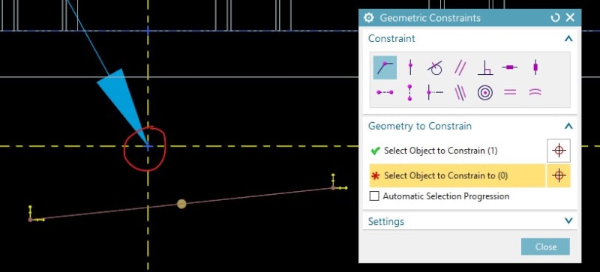Screen dimensions: 600x272
Task: Select the Equal Radius constraint icon
Action: (535, 93)
